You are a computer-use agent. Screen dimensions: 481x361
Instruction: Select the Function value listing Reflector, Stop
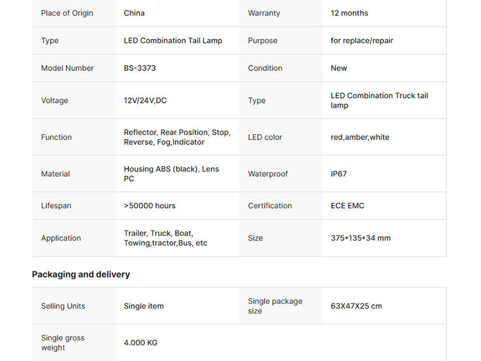pyautogui.click(x=177, y=137)
